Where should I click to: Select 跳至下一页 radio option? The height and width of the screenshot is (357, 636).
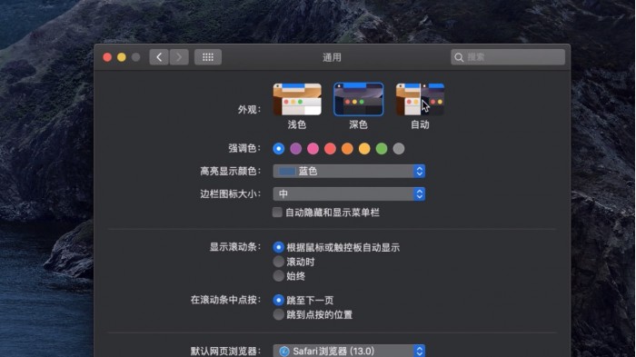point(278,300)
